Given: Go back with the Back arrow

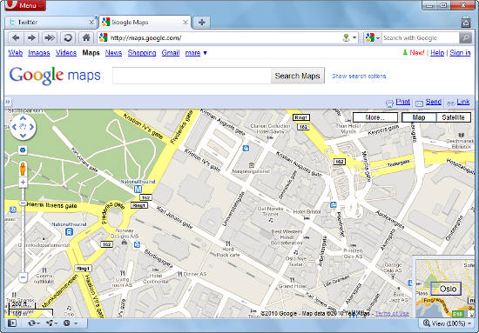Looking at the screenshot, I should (16, 37).
